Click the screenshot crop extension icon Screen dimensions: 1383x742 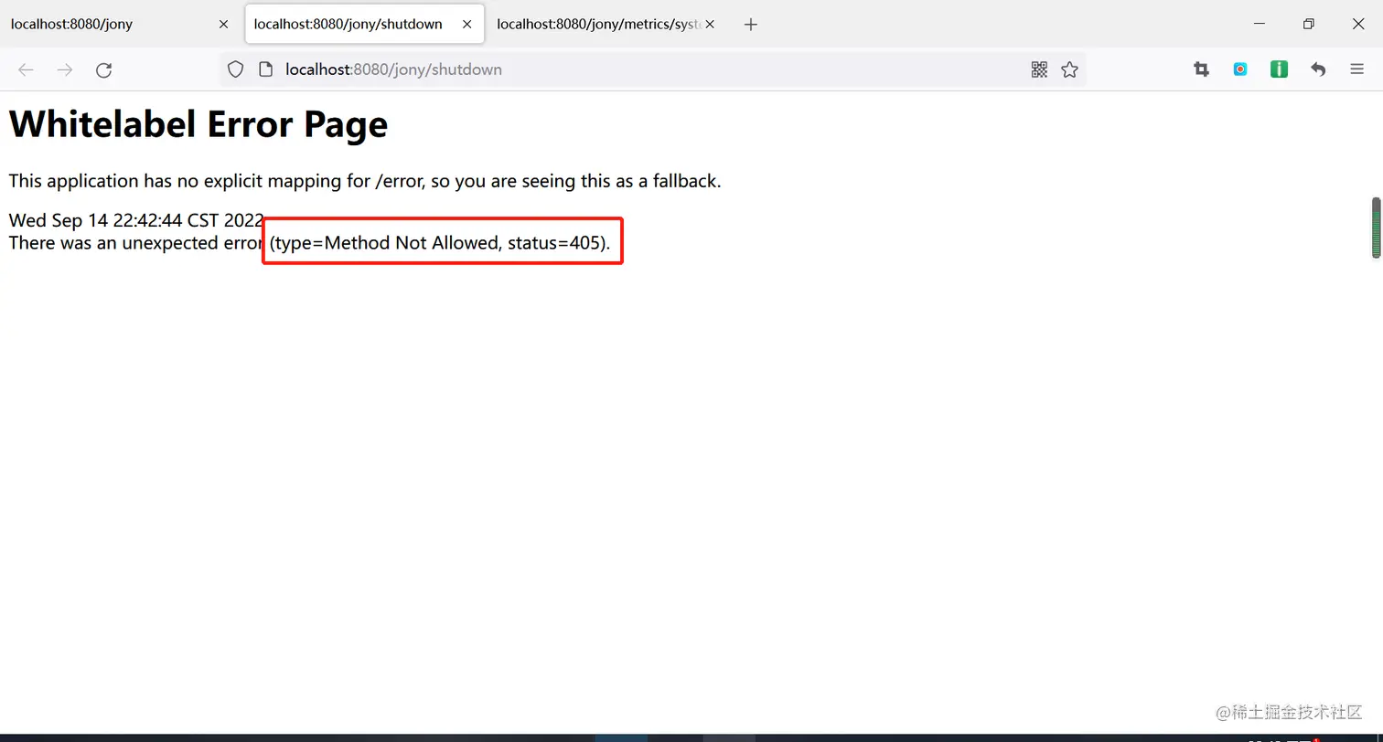(1201, 69)
